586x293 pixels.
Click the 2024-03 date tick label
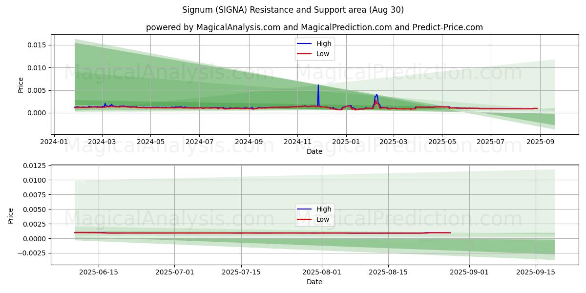pos(102,142)
